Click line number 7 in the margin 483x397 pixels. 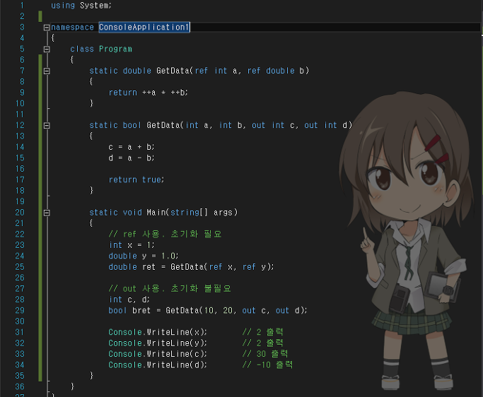[x=22, y=71]
